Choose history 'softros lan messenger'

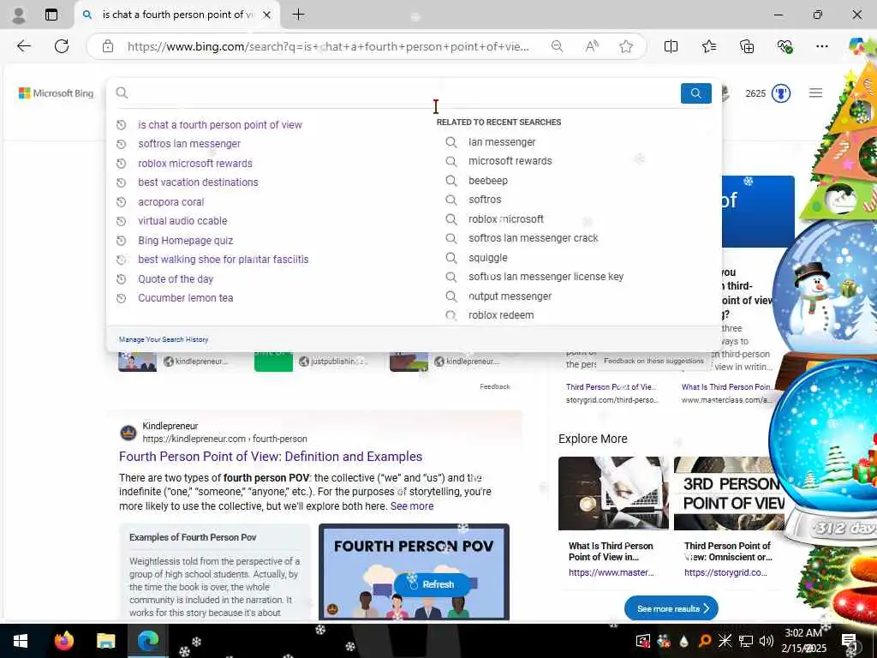[189, 144]
